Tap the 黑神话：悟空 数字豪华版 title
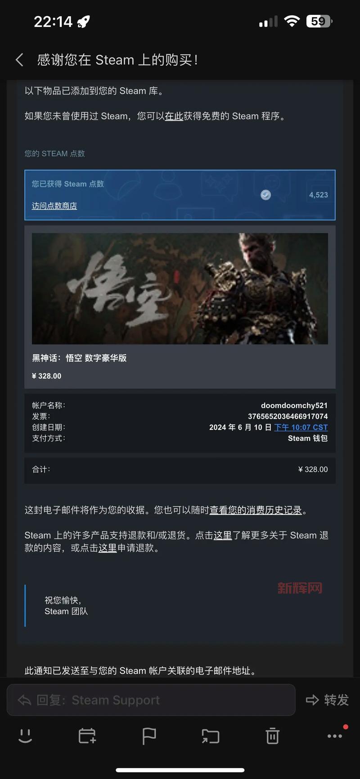360x779 pixels. 79,358
